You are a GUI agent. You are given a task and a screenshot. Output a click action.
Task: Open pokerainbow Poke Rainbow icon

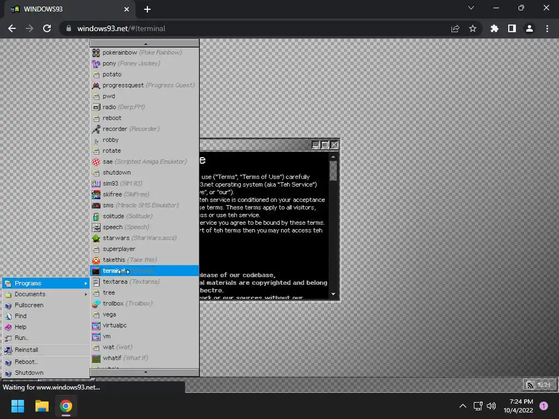coord(96,53)
